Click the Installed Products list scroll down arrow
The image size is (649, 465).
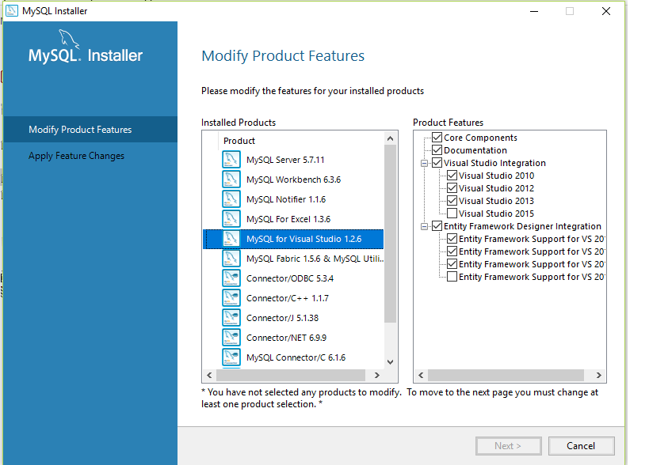390,361
